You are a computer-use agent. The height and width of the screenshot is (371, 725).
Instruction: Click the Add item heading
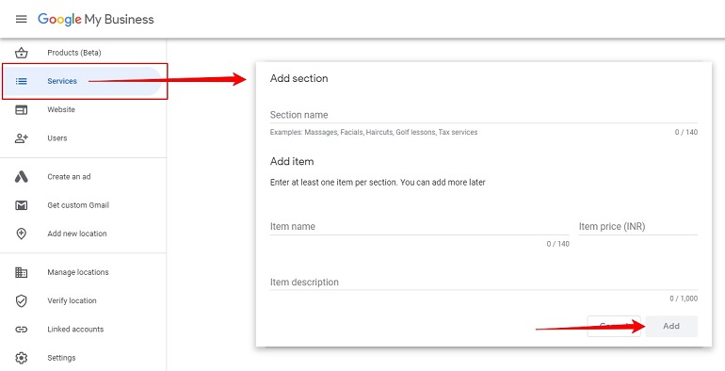pyautogui.click(x=292, y=161)
